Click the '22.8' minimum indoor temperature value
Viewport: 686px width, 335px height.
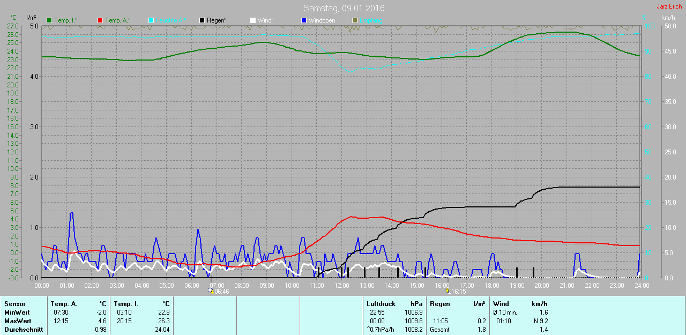pyautogui.click(x=164, y=312)
